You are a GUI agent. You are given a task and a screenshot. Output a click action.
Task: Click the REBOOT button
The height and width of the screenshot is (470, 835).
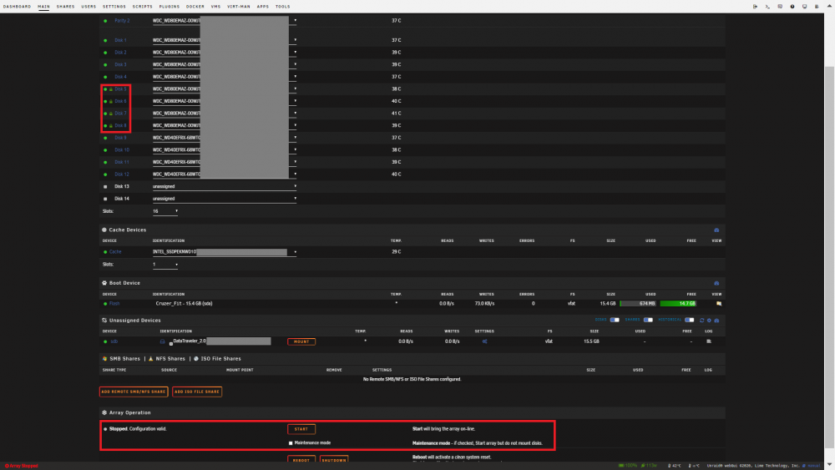coord(301,460)
